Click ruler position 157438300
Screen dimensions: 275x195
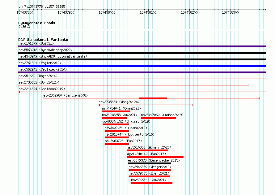tap(230, 12)
